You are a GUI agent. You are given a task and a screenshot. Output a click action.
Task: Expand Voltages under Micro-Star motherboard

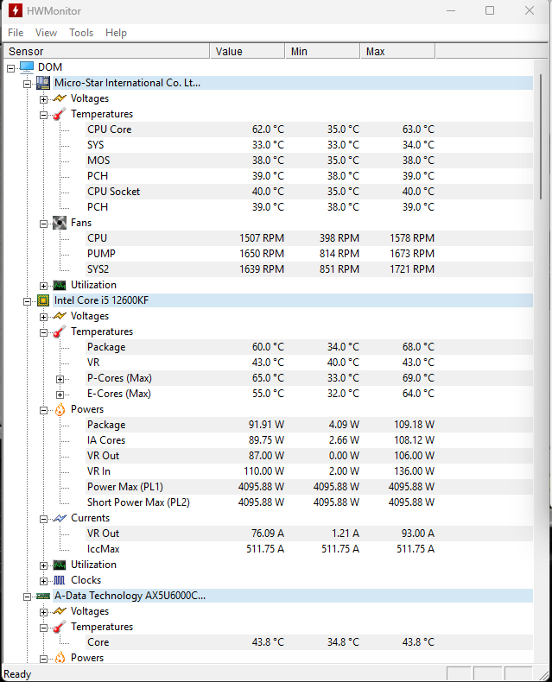44,98
